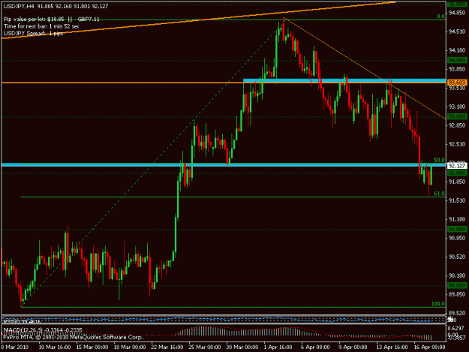Image resolution: width=469 pixels, height=352 pixels.
Task: Click the '15 Mar 08:00' time axis label
Action: point(92,347)
